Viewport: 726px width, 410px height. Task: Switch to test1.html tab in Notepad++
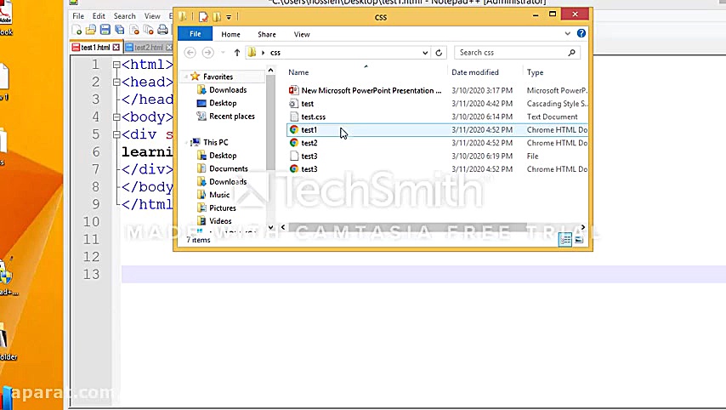tap(95, 48)
